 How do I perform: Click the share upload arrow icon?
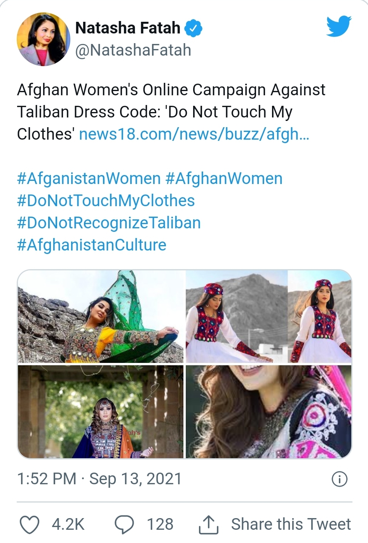tap(209, 524)
